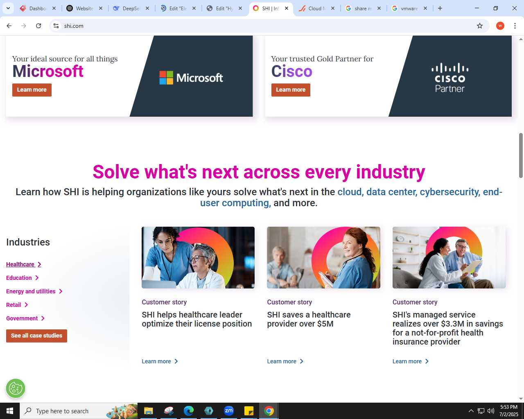This screenshot has height=419, width=524.
Task: Open the data center link
Action: click(392, 192)
